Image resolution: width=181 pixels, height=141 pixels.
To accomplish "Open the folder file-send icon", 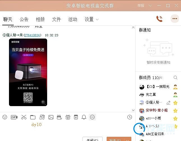I will pyautogui.click(x=33, y=117).
